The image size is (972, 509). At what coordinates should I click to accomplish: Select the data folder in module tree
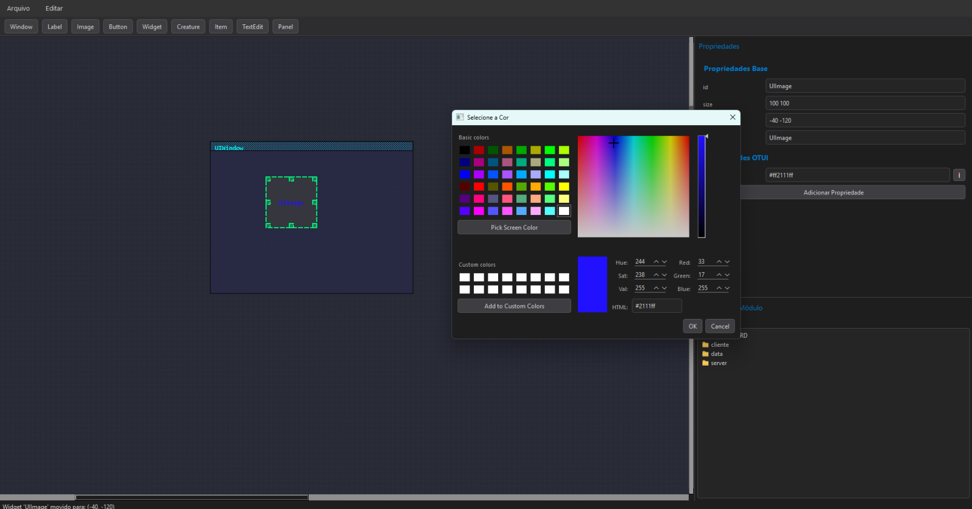pos(716,354)
